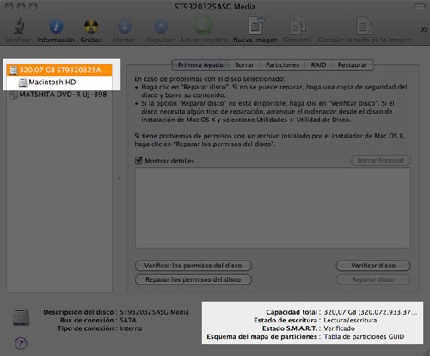Uncheck the Mostrar detalles checkbox
This screenshot has height=356, width=430.
pos(138,160)
